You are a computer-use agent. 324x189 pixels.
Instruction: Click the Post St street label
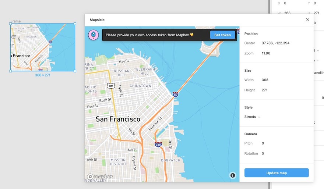[x=92, y=106]
